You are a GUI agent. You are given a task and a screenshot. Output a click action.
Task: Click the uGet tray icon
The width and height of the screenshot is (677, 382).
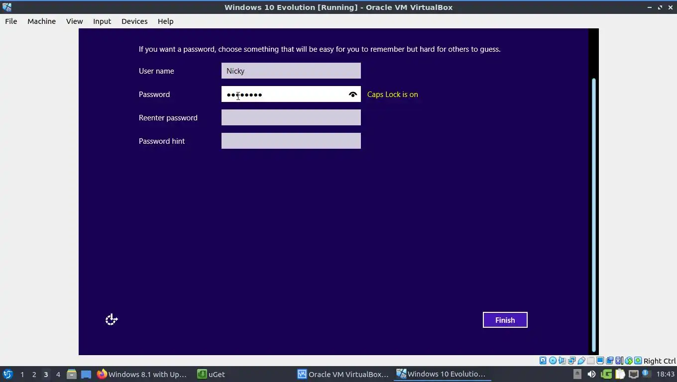606,374
